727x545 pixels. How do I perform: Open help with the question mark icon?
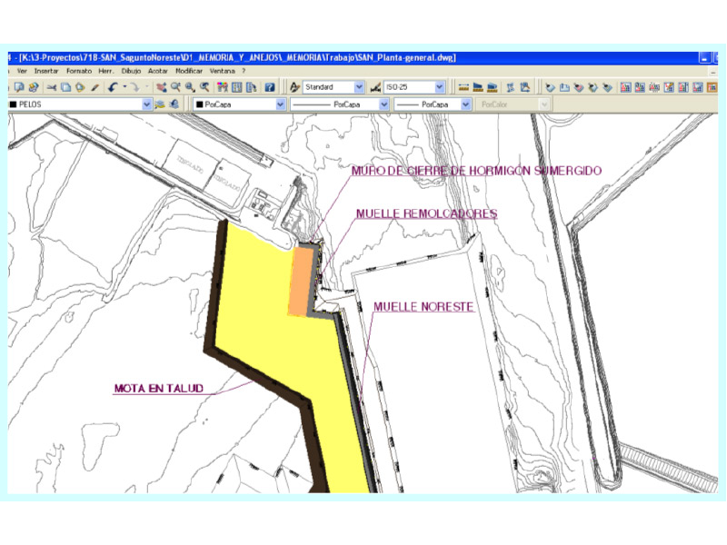click(x=269, y=87)
